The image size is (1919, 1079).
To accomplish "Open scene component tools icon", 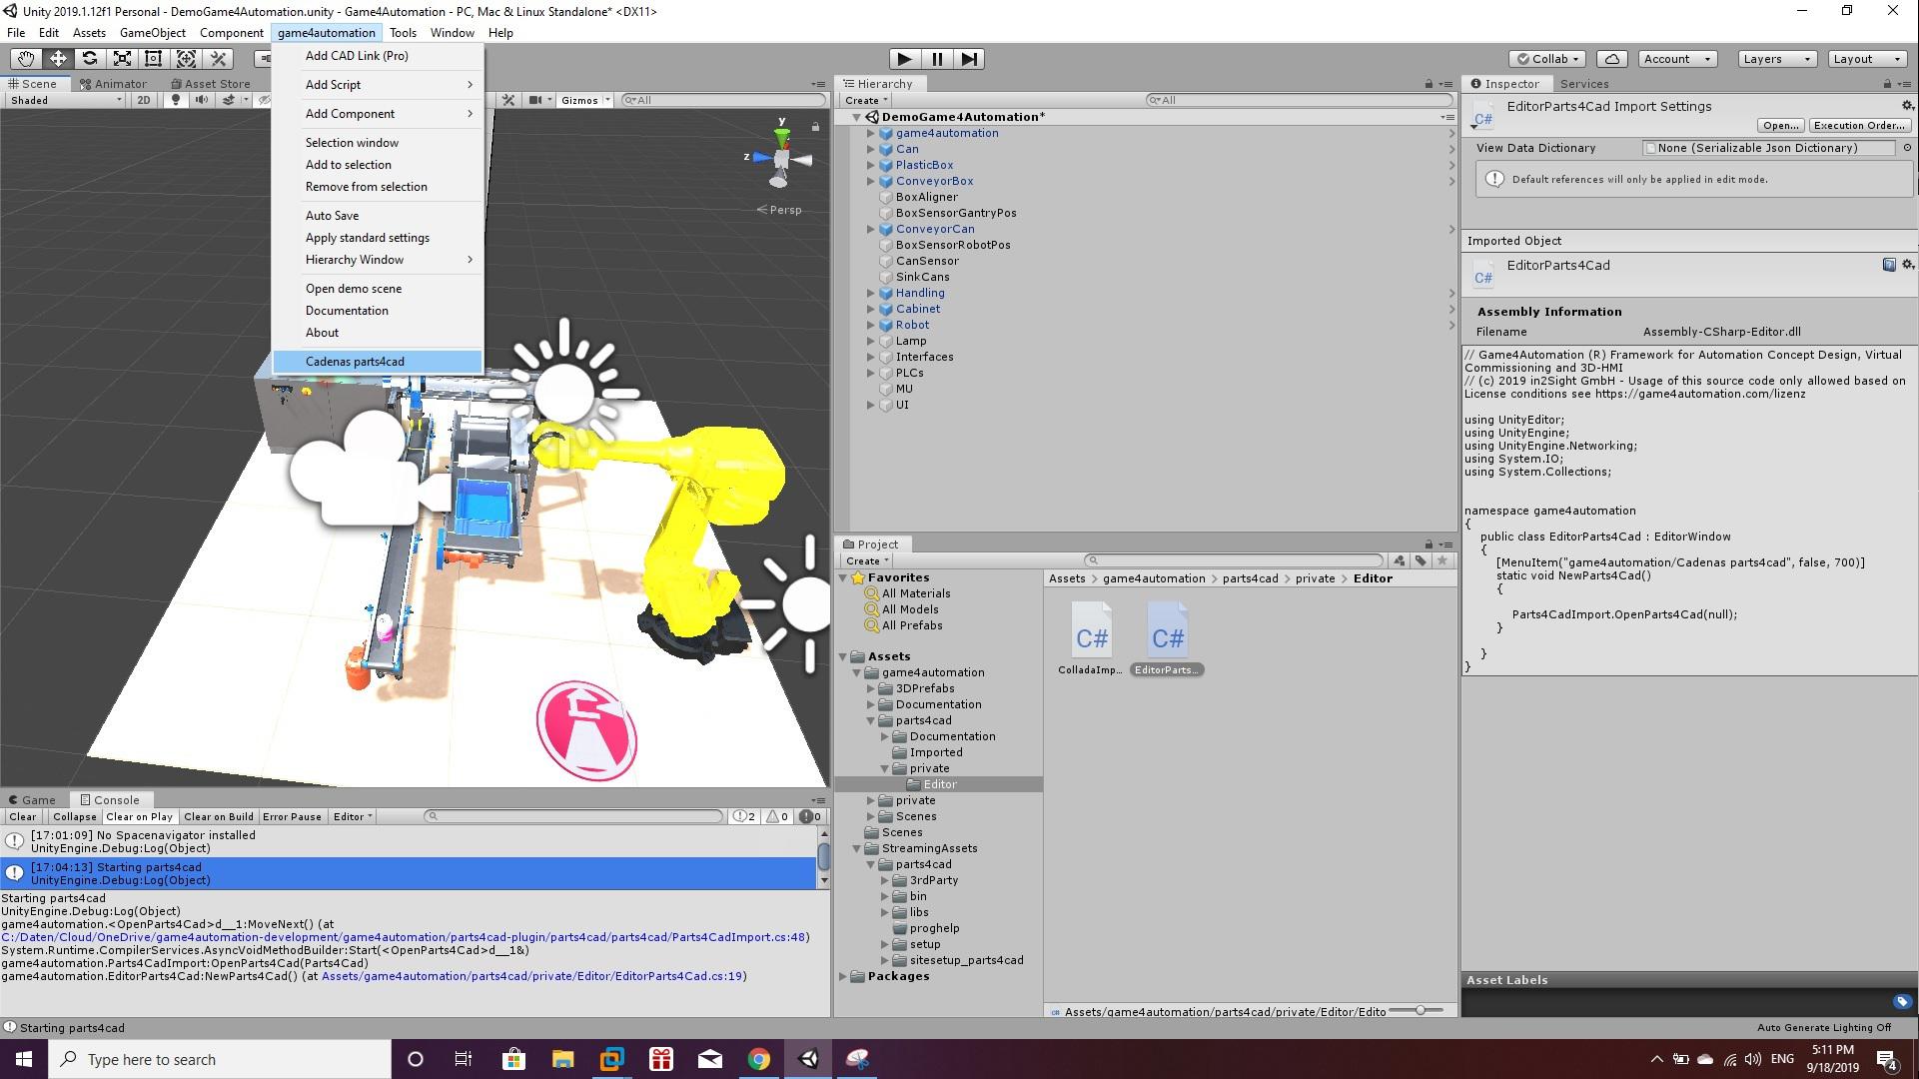I will tap(508, 100).
